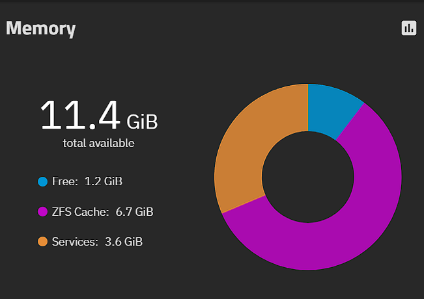This screenshot has height=299, width=424.
Task: Open the memory reports chart icon
Action: point(409,28)
